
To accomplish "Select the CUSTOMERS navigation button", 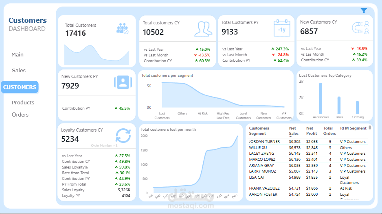I will (20, 87).
